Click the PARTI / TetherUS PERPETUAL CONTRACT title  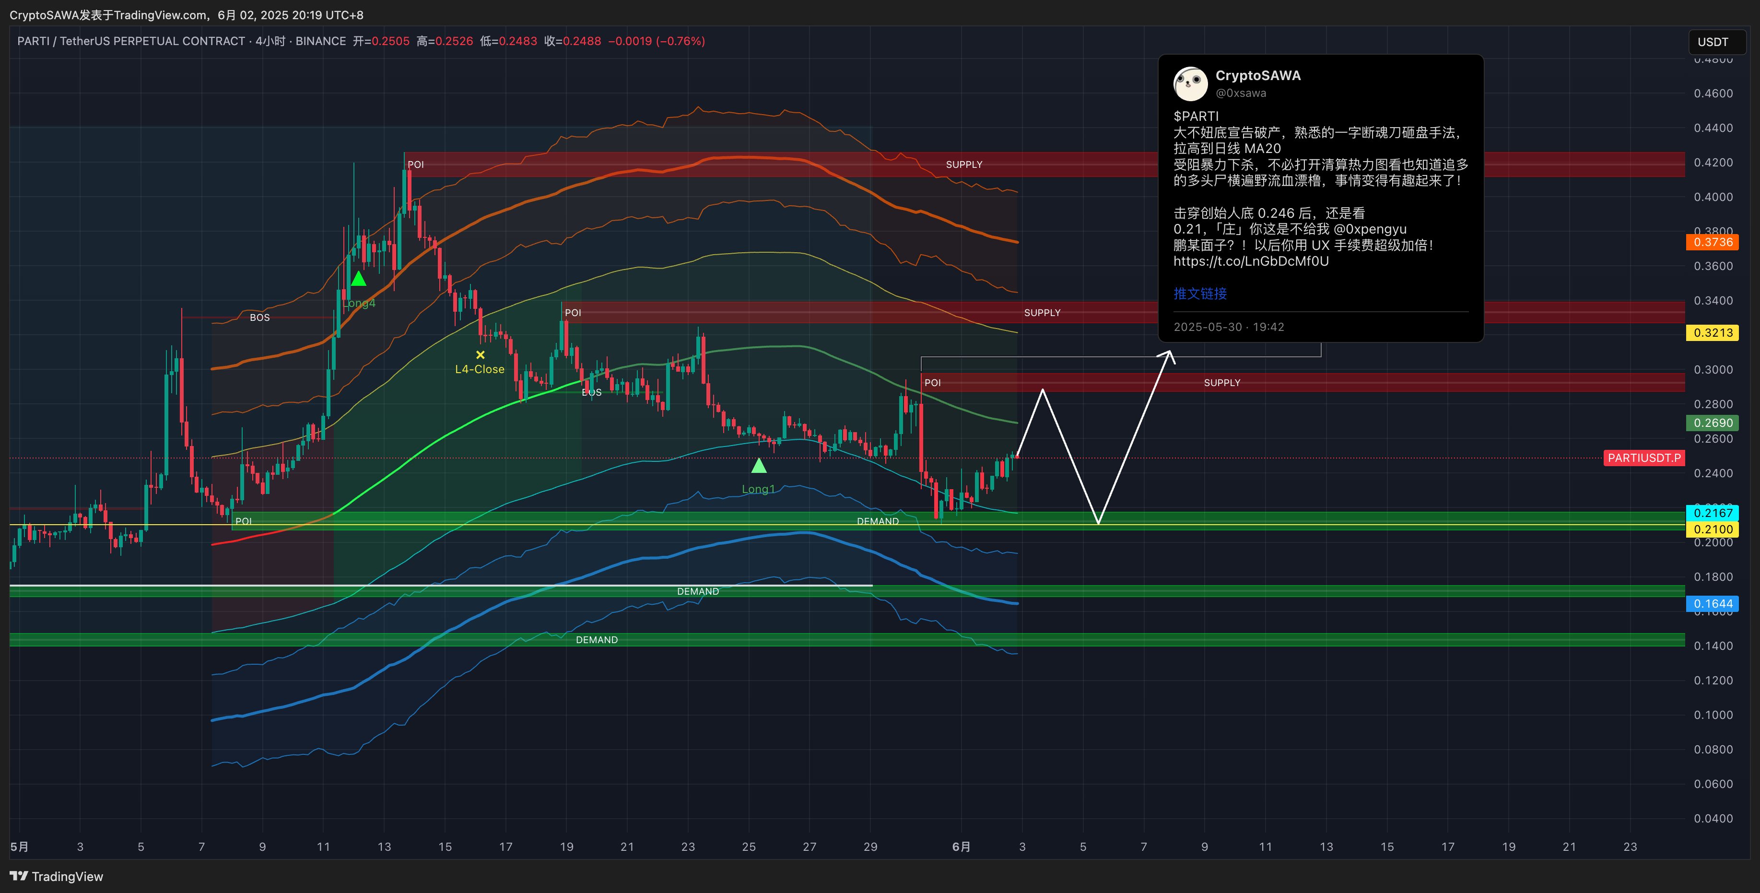click(x=131, y=41)
